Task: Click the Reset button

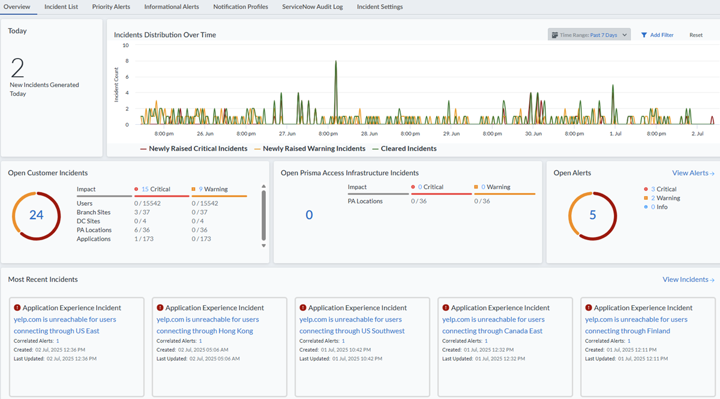Action: point(695,35)
